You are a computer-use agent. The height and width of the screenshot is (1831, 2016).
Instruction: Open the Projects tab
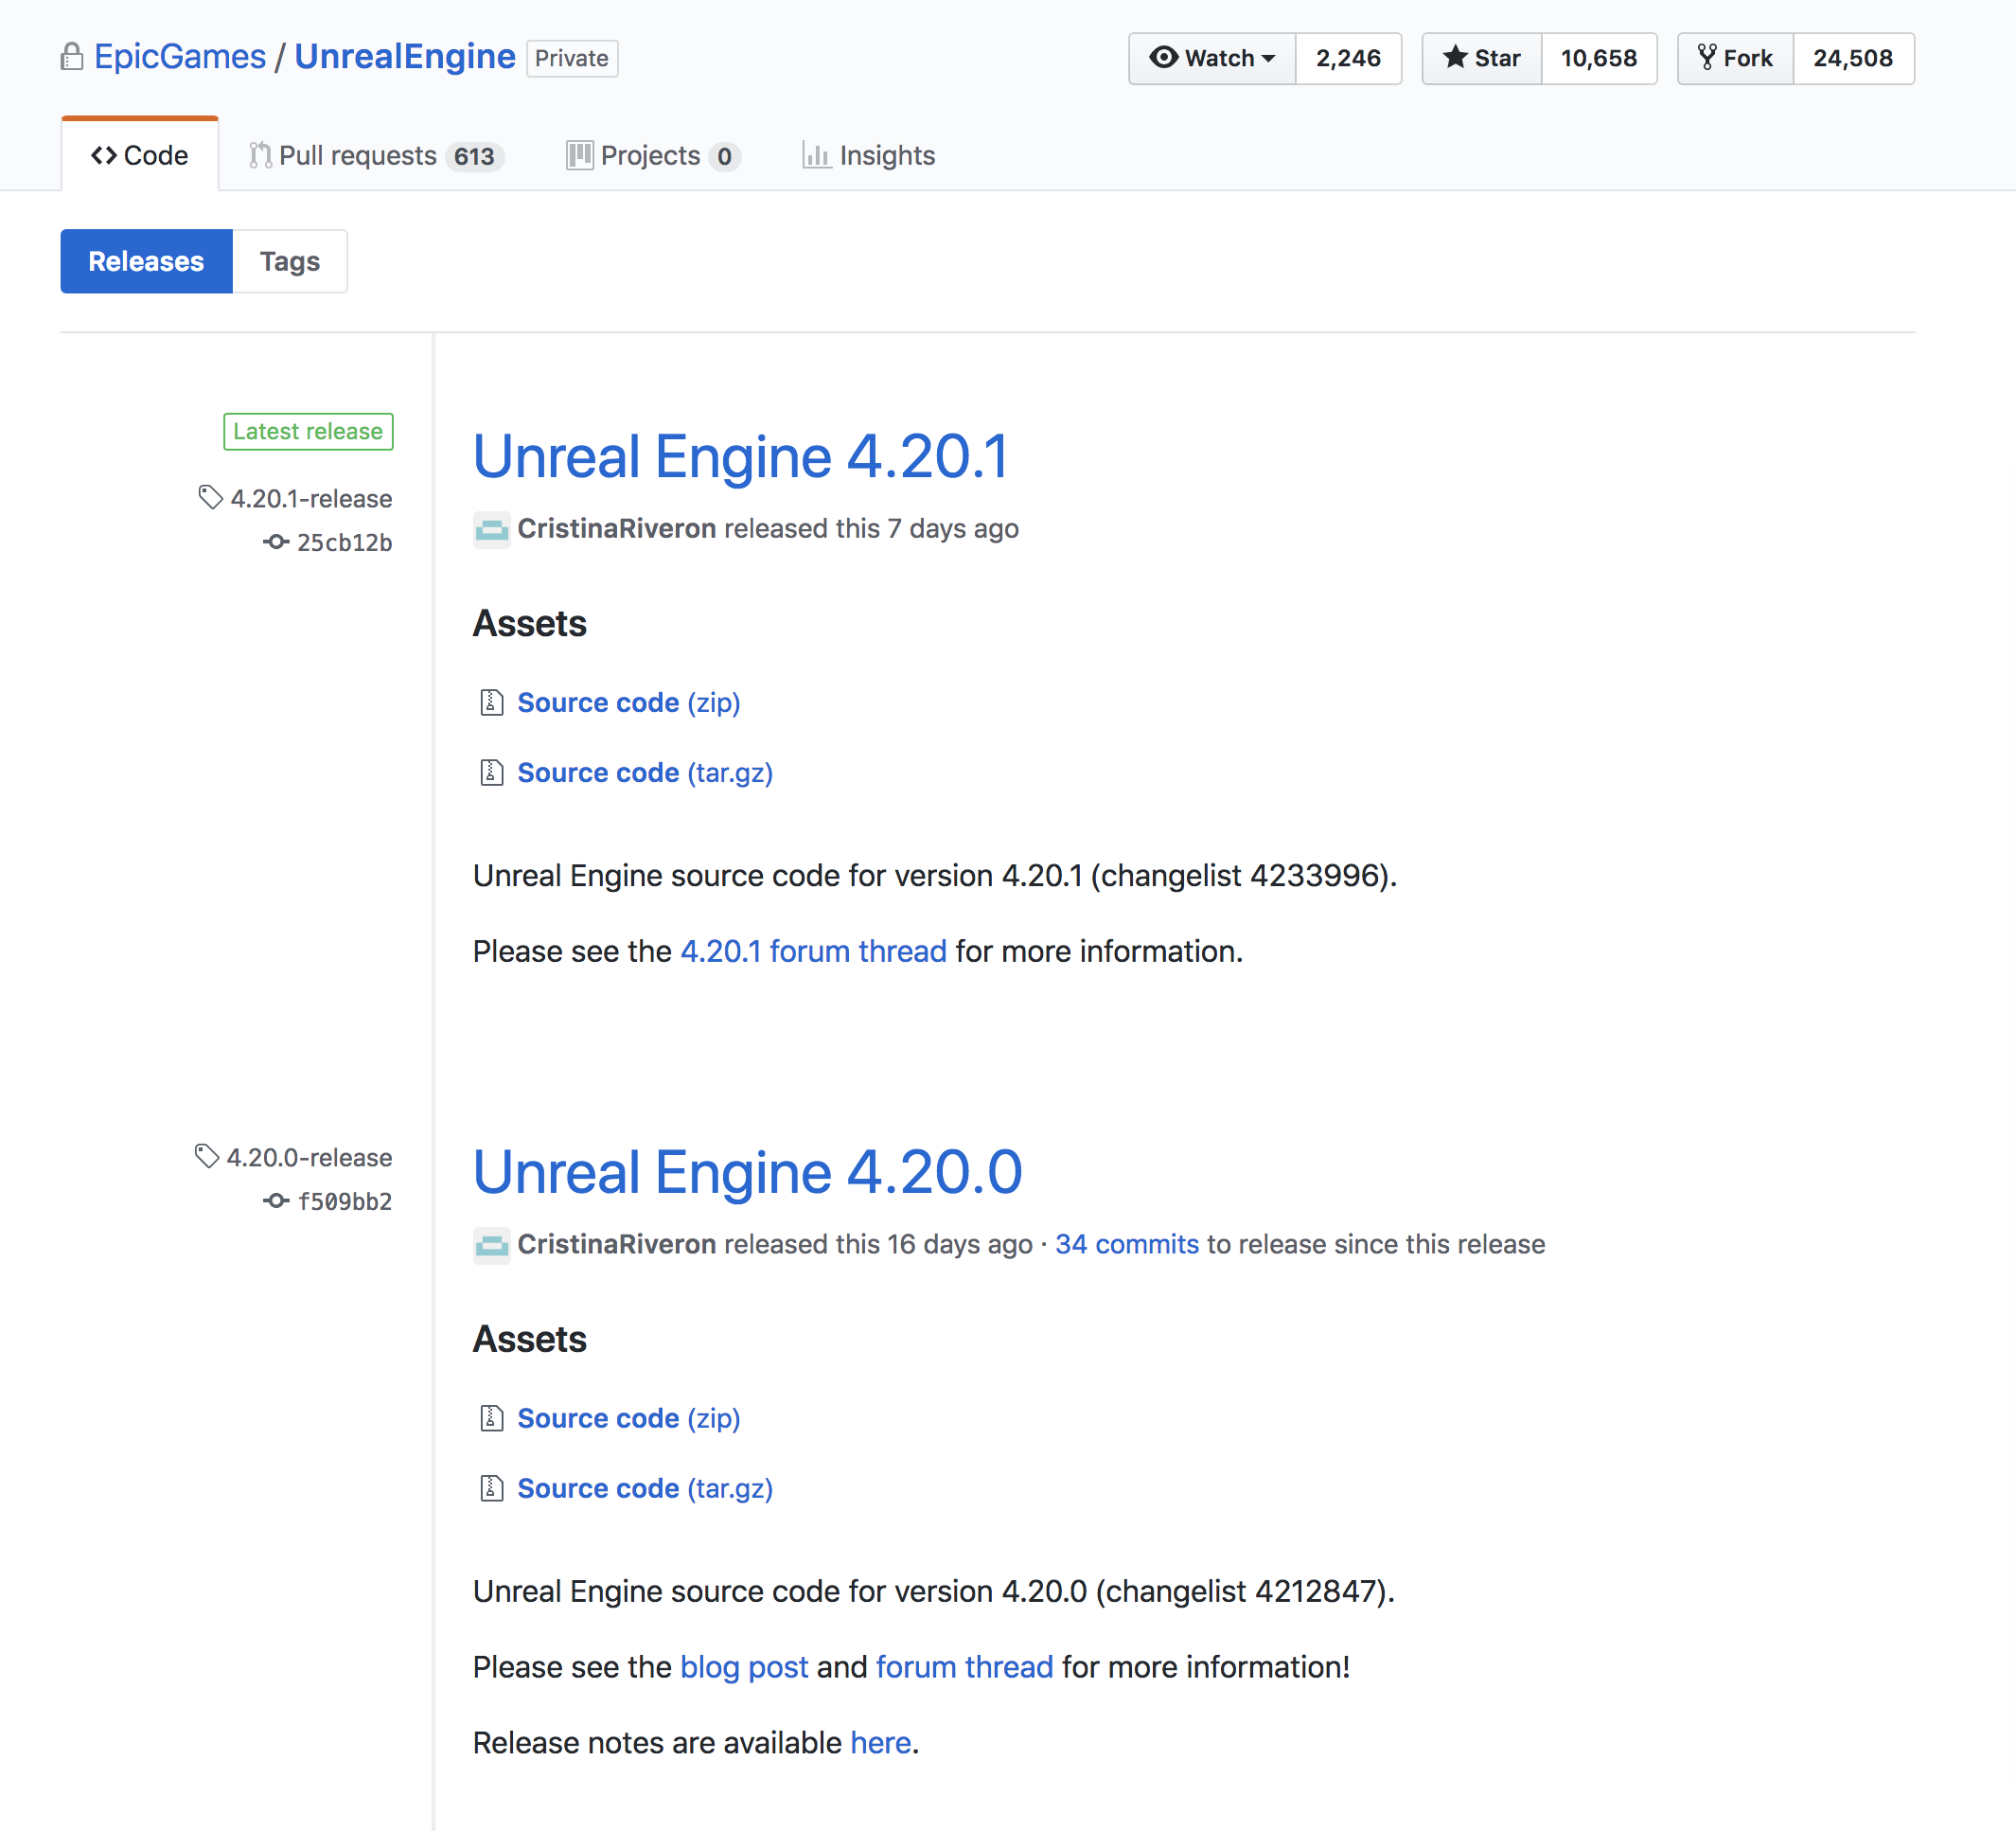point(653,155)
